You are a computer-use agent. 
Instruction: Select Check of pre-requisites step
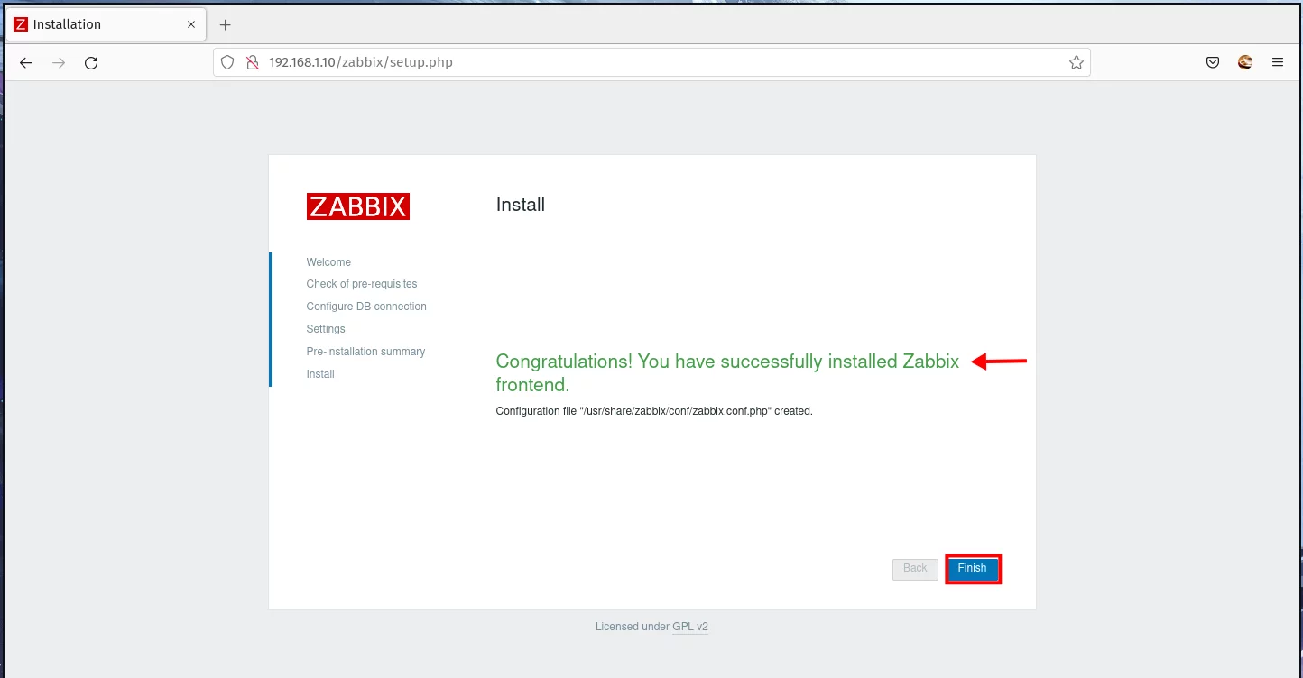(x=362, y=284)
